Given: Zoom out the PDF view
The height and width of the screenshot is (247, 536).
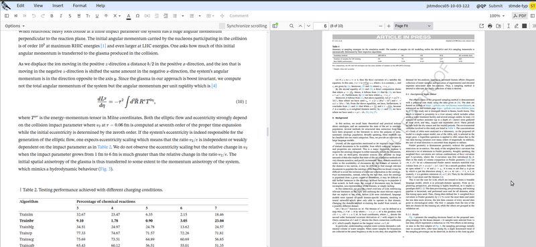Looking at the screenshot, I should click(381, 26).
